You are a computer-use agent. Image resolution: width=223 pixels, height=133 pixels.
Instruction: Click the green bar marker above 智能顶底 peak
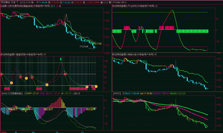point(61,59)
